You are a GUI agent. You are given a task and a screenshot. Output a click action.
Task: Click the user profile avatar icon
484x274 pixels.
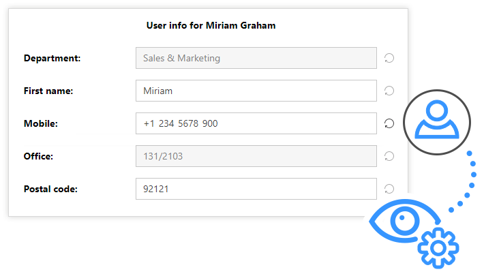437,122
